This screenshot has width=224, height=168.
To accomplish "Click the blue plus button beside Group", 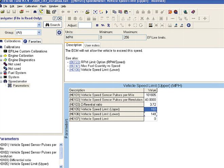I will pos(59,33).
